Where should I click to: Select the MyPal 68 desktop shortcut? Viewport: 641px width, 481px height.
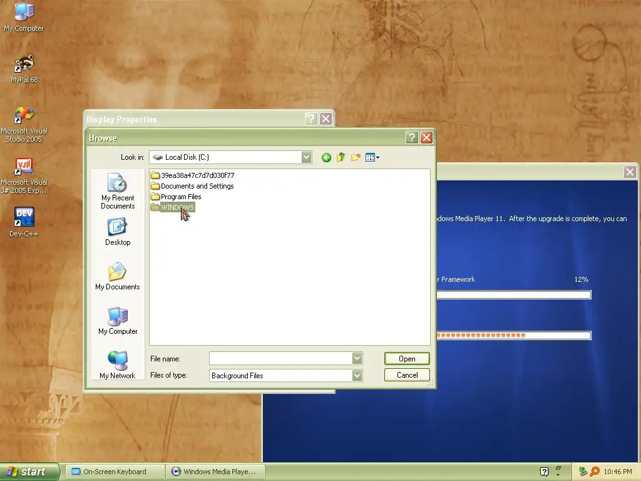coord(24,68)
